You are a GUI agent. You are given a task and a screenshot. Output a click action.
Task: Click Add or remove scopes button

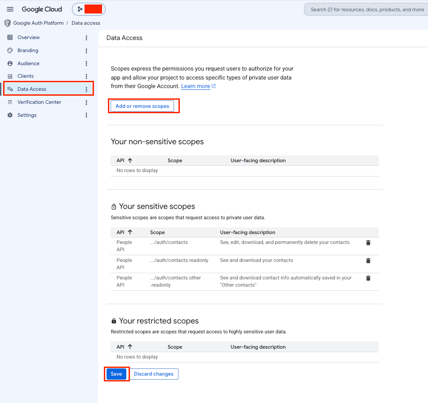[x=142, y=106]
